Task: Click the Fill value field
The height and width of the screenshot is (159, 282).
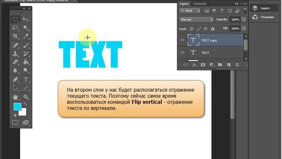Action: click(235, 28)
